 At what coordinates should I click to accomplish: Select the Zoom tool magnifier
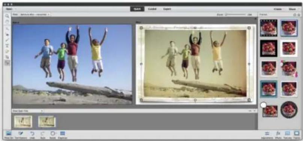[x=7, y=16]
